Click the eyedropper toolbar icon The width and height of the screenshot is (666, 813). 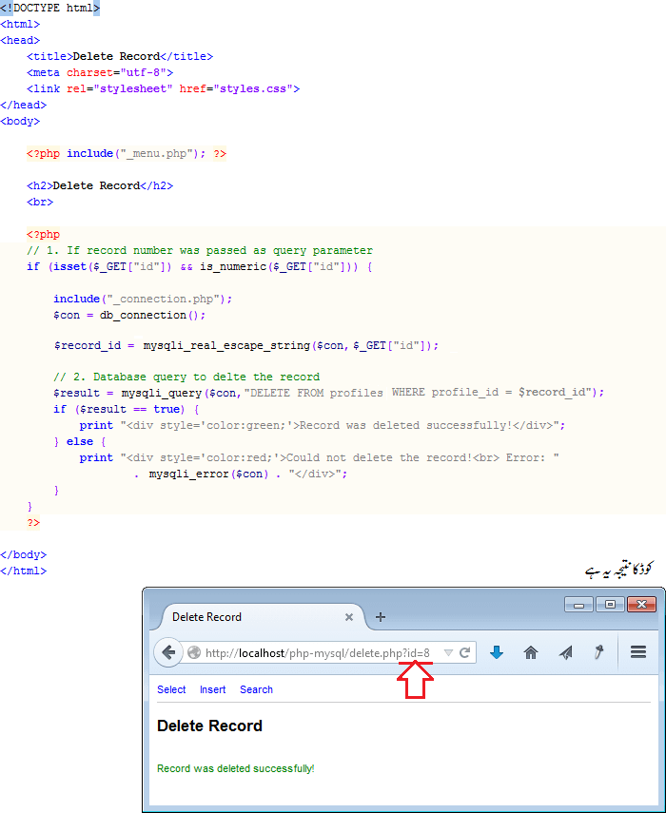pyautogui.click(x=600, y=652)
